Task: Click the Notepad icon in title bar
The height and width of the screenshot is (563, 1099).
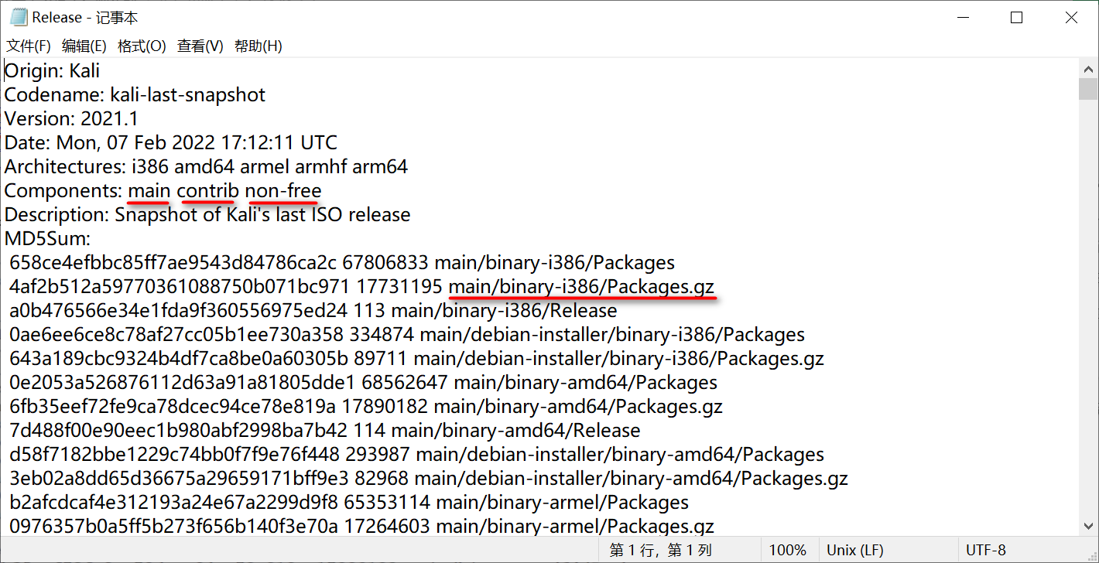Action: coord(18,17)
